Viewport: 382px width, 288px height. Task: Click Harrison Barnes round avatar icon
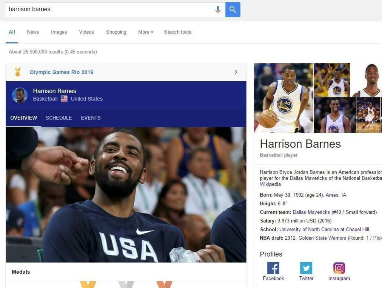coord(20,95)
